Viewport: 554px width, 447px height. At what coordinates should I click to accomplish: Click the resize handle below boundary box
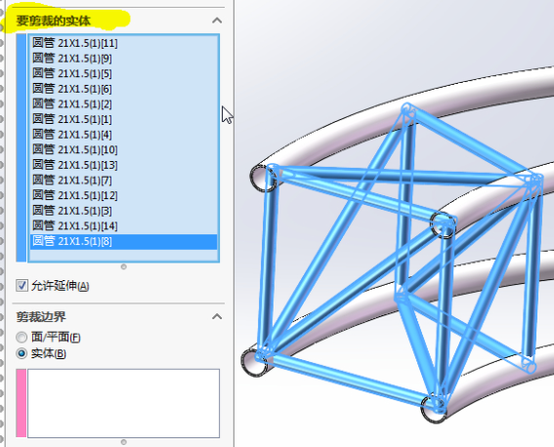click(124, 442)
